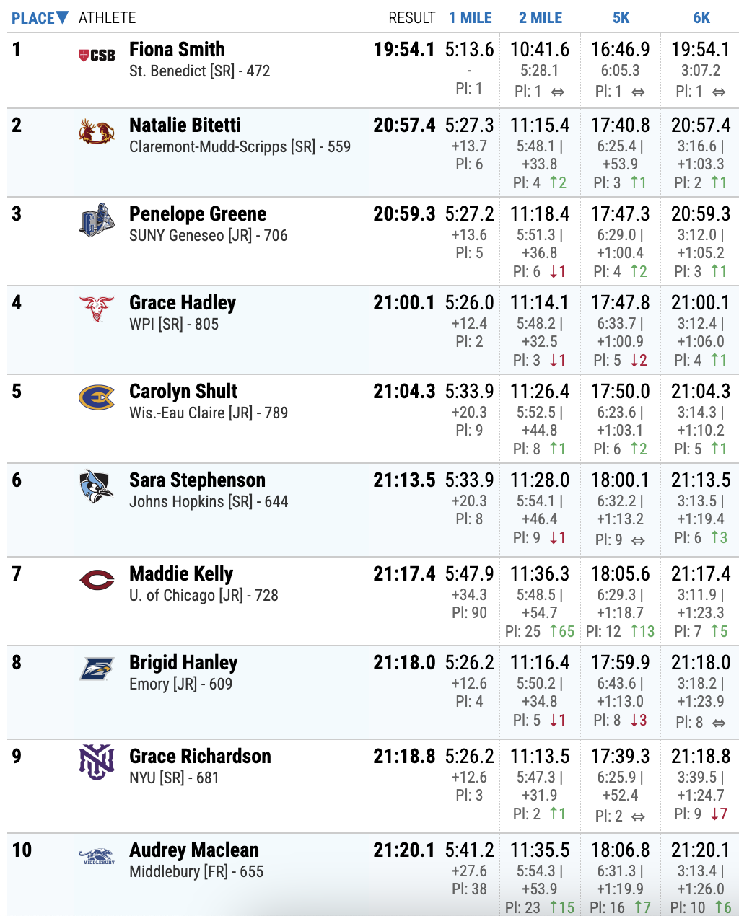Select the 5K split column header
Image resolution: width=739 pixels, height=916 pixels.
[621, 18]
